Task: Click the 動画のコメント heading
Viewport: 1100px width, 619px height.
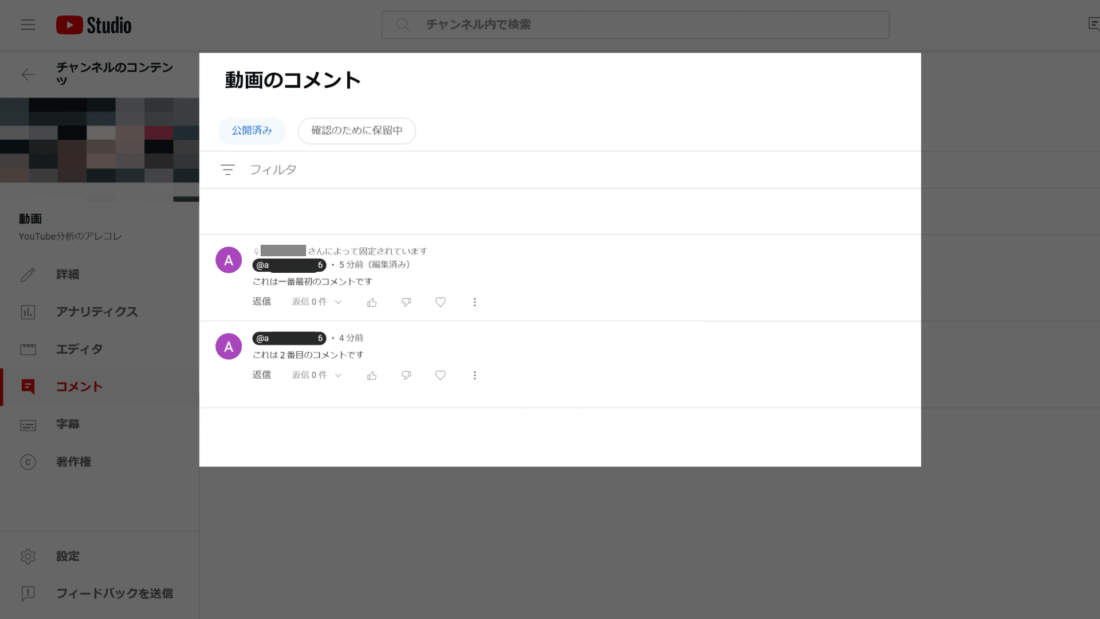Action: (293, 80)
